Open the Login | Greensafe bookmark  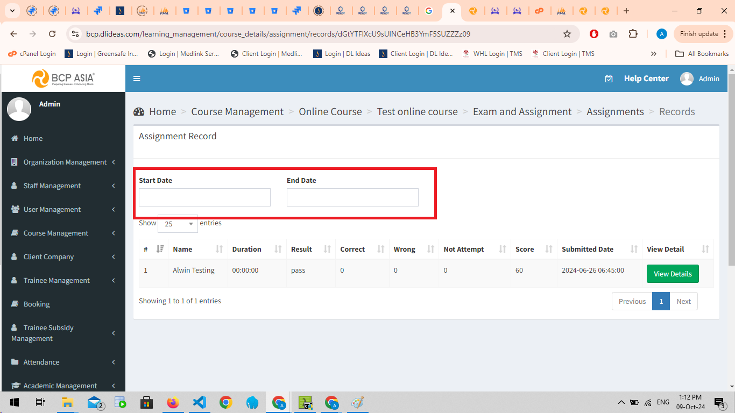[102, 54]
